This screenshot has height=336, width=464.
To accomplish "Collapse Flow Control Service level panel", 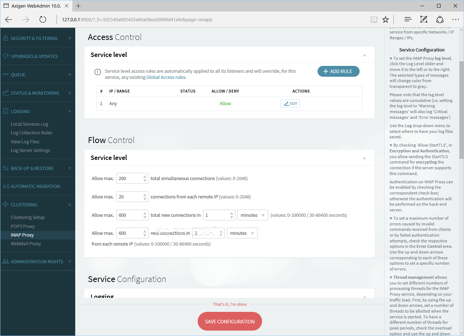I will click(x=365, y=158).
